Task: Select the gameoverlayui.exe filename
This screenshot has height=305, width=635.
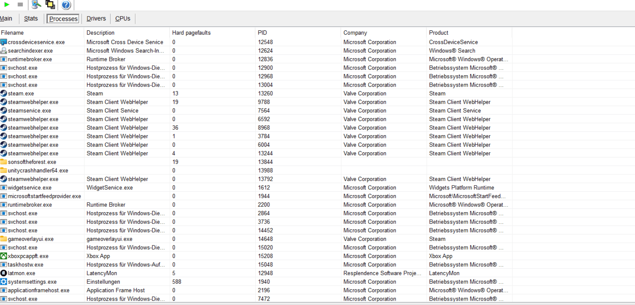Action: click(x=31, y=239)
